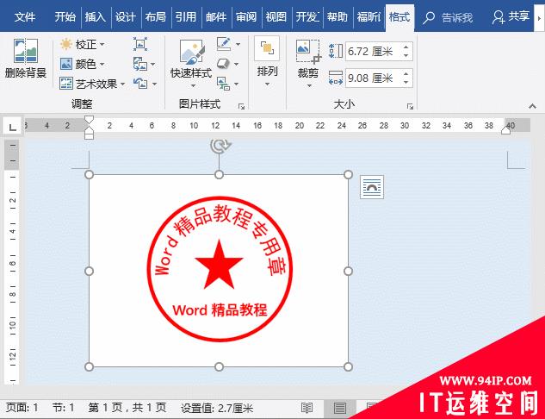
Task: Expand the picture effects dropdown arrow
Action: (x=237, y=64)
